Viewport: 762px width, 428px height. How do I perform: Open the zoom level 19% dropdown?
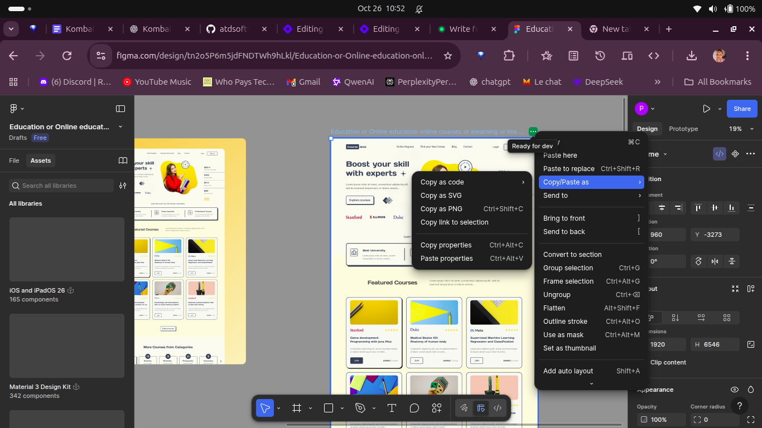click(741, 129)
